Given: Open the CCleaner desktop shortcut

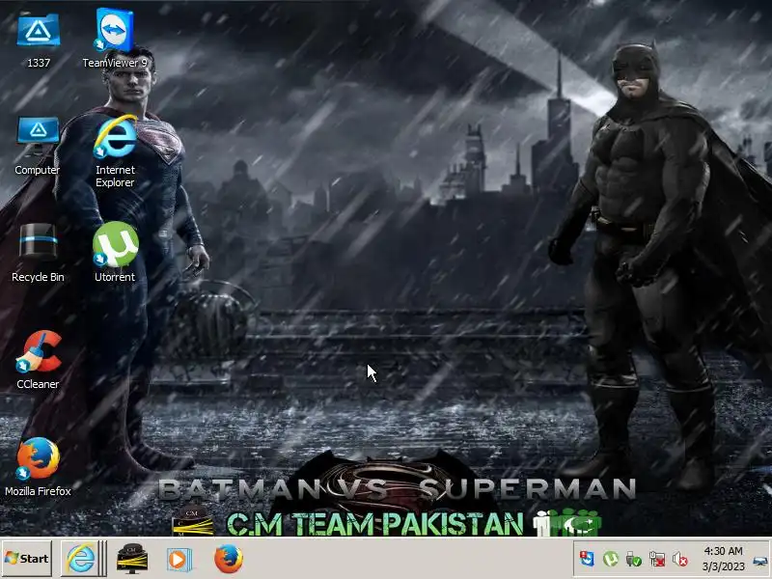Looking at the screenshot, I should [x=38, y=360].
